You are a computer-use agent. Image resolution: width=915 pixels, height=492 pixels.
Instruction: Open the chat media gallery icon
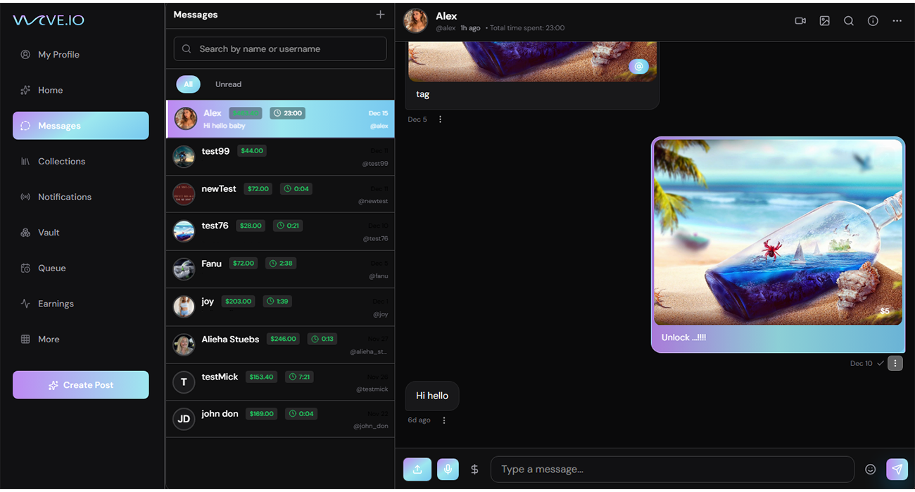[x=824, y=21]
